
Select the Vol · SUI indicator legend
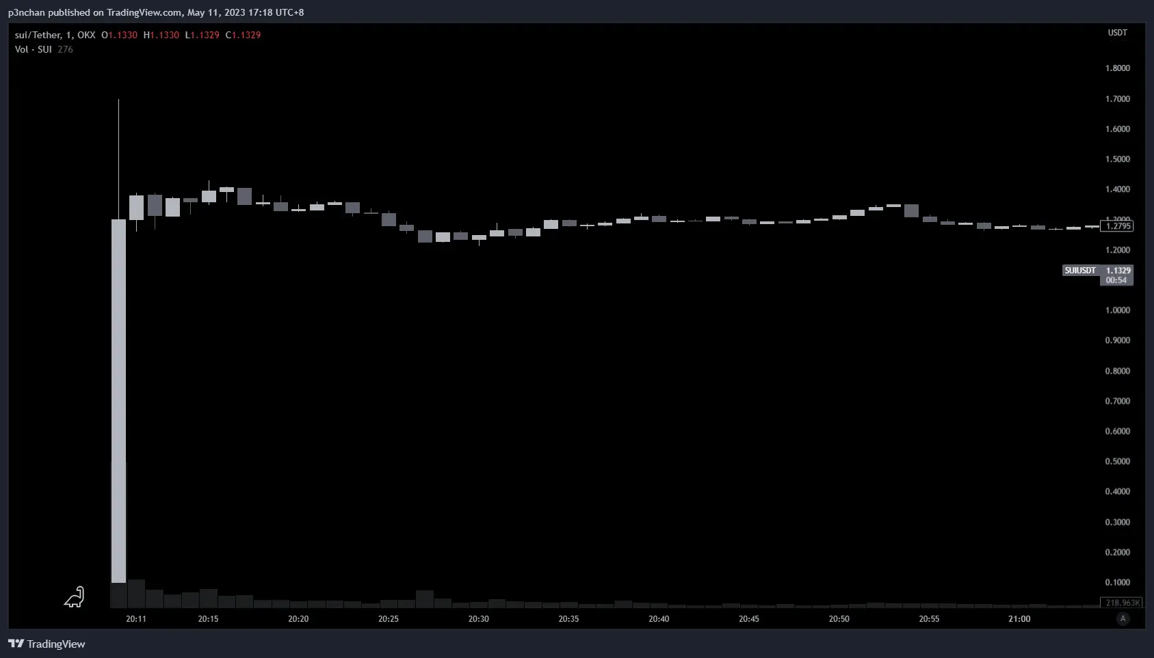point(34,49)
